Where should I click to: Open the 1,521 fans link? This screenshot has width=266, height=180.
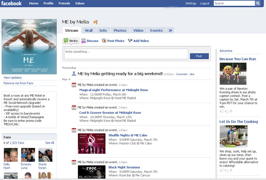pos(17,143)
